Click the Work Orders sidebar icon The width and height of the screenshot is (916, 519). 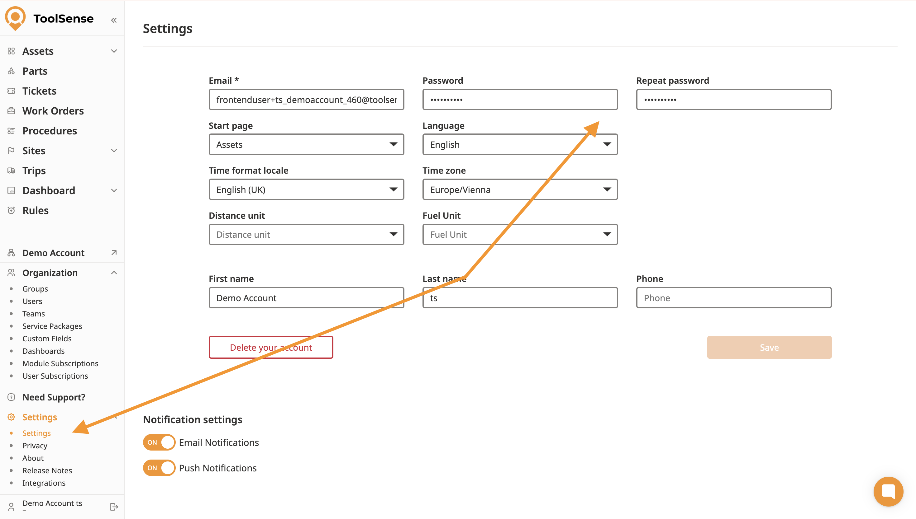(12, 111)
